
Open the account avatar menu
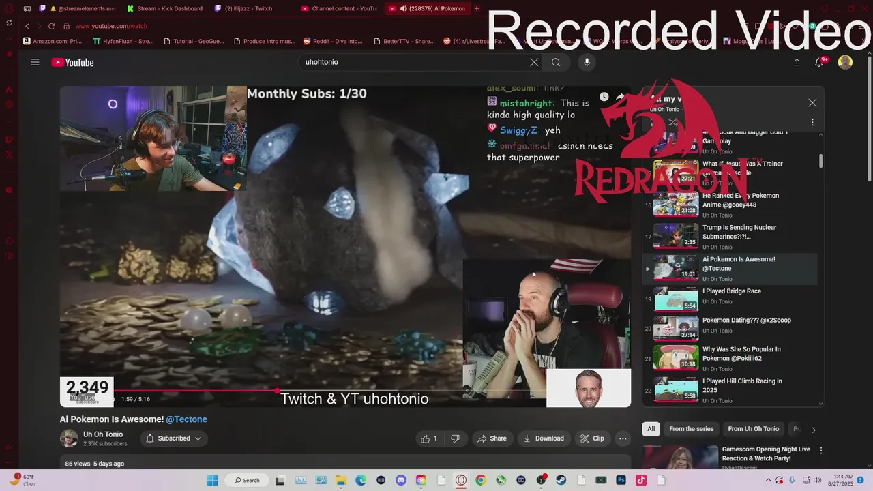point(845,62)
